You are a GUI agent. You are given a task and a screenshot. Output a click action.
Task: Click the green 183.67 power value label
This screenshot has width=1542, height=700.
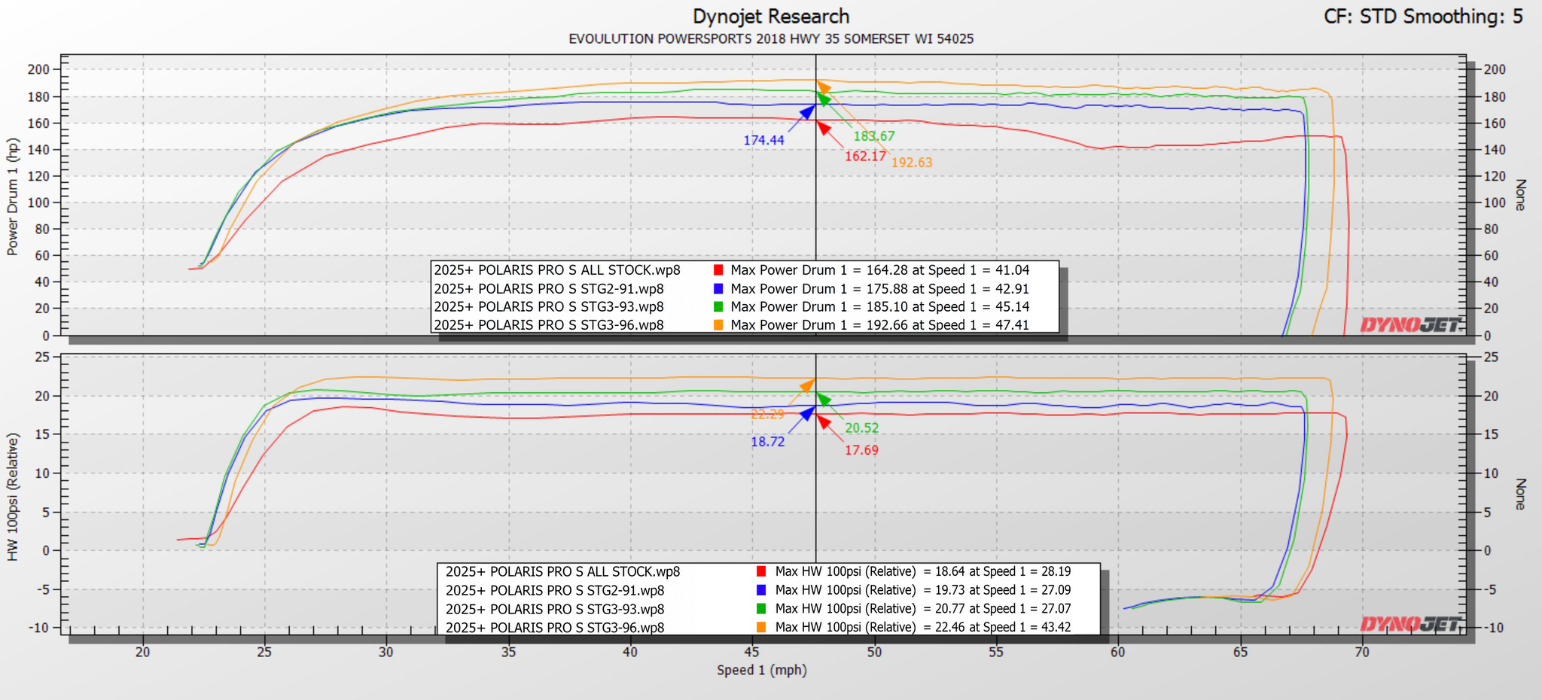(x=874, y=136)
